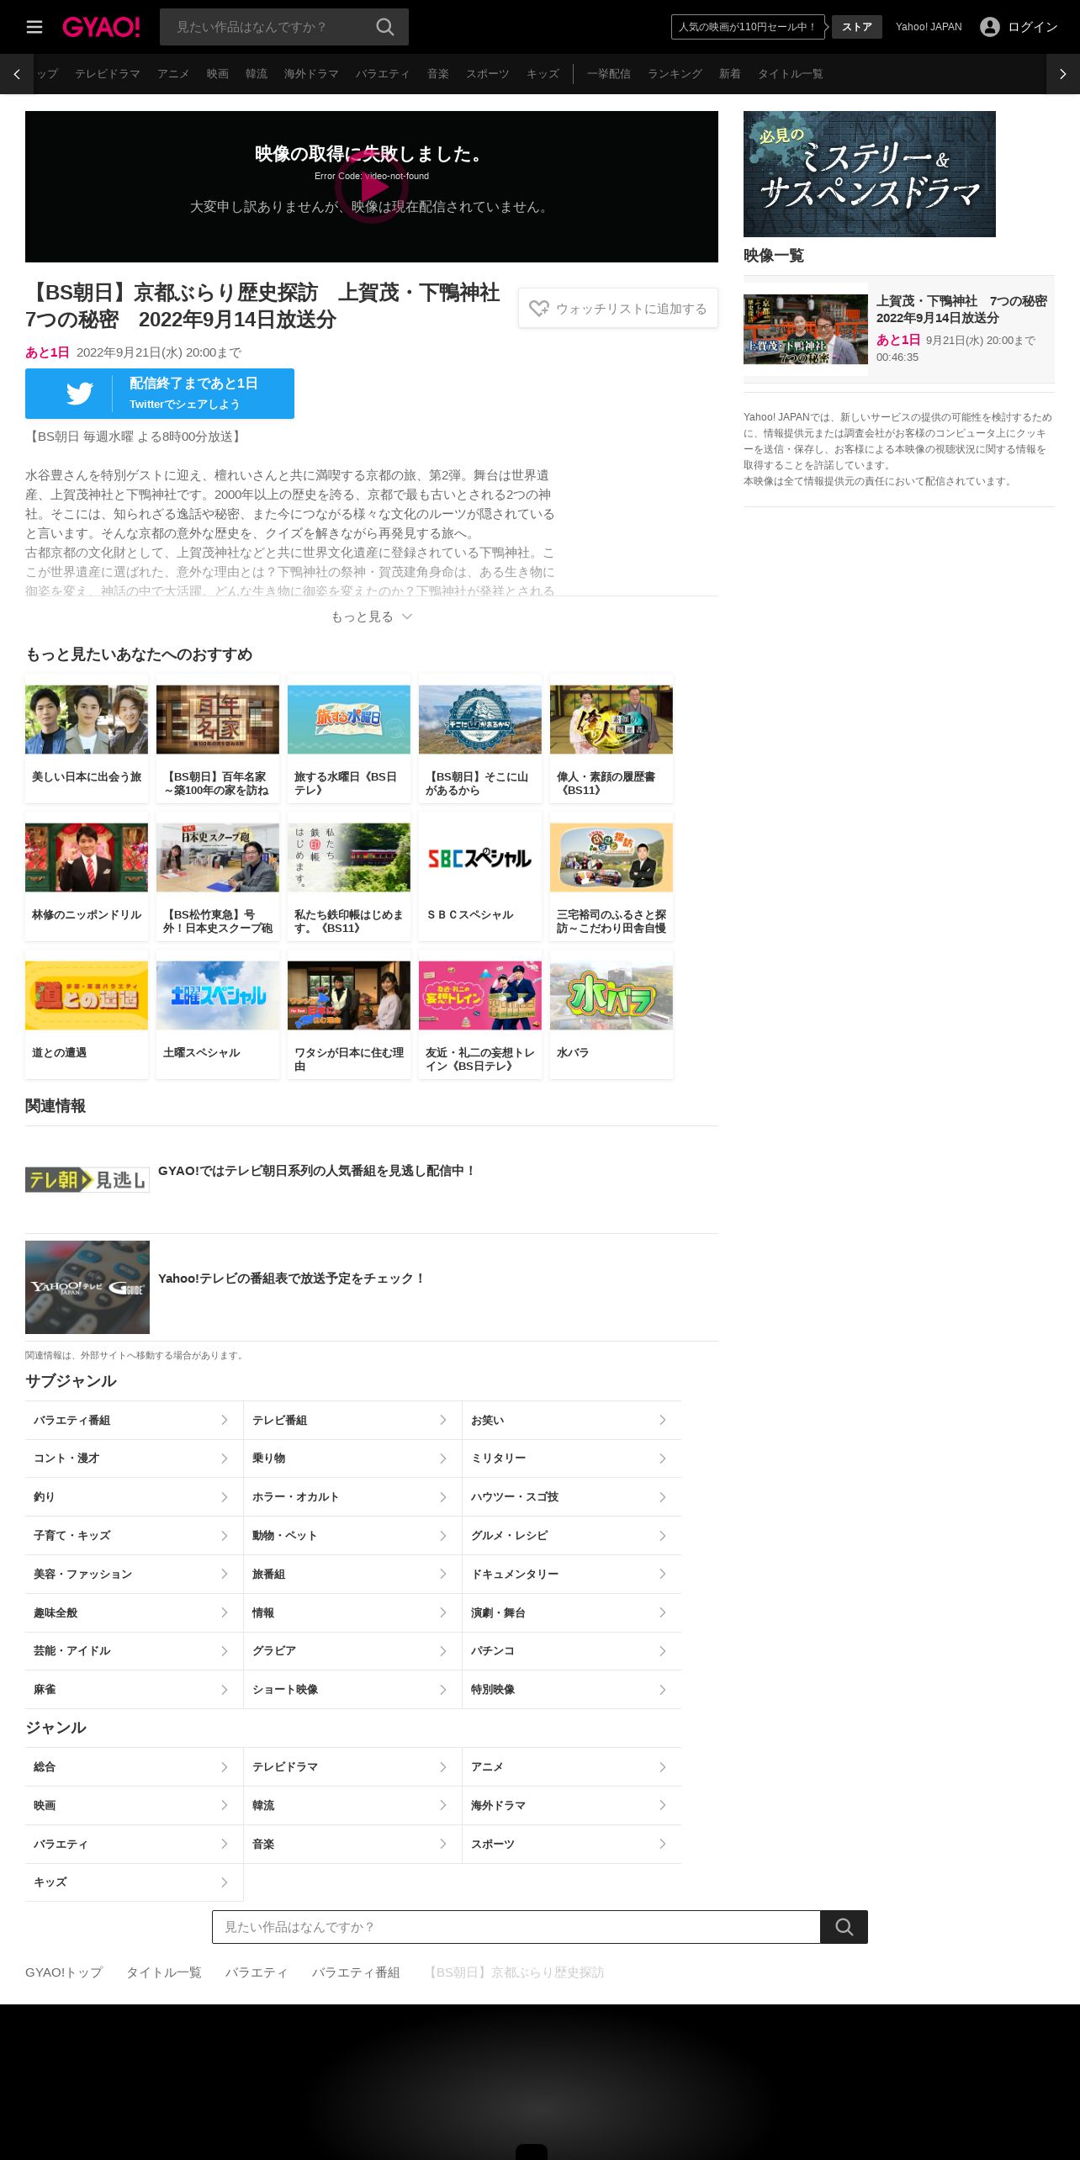1080x2160 pixels.
Task: Click the right arrow in category navigation
Action: tap(1063, 74)
